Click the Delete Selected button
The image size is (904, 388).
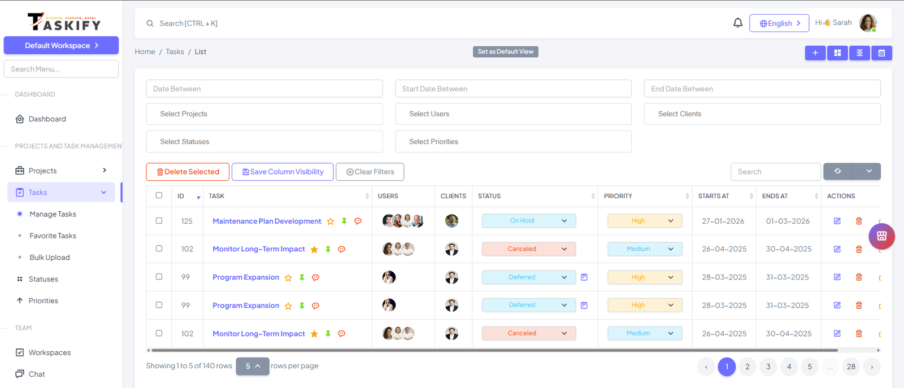coord(188,172)
